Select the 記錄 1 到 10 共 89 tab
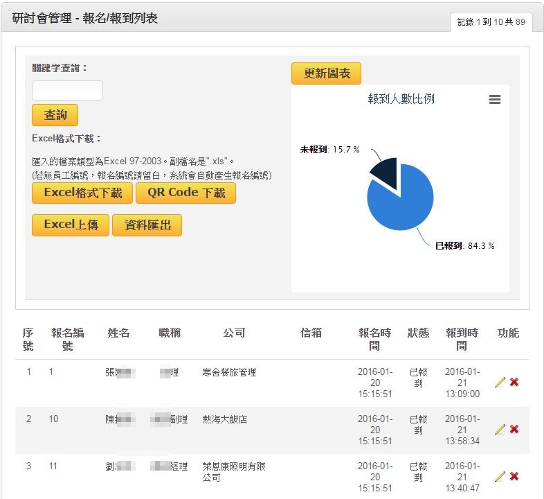Image resolution: width=544 pixels, height=499 pixels. tap(491, 22)
